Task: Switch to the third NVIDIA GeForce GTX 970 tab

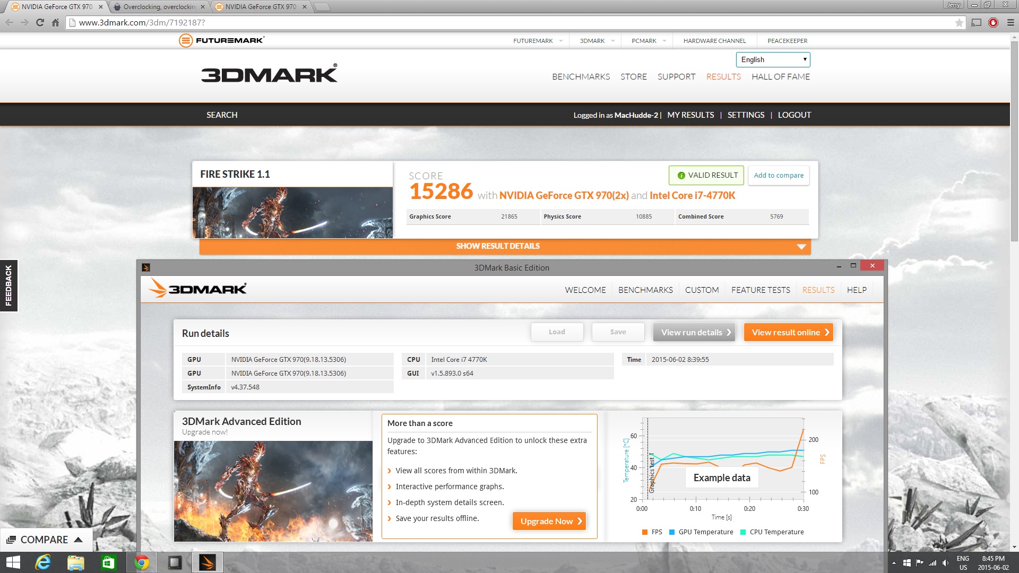Action: [260, 7]
